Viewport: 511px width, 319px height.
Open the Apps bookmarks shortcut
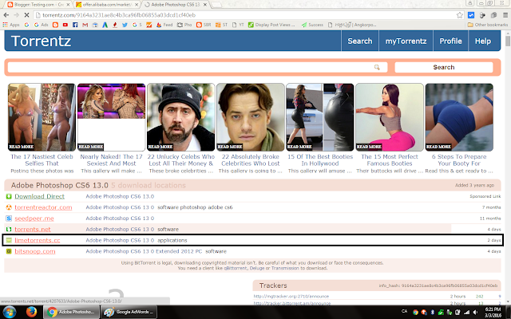click(x=11, y=25)
